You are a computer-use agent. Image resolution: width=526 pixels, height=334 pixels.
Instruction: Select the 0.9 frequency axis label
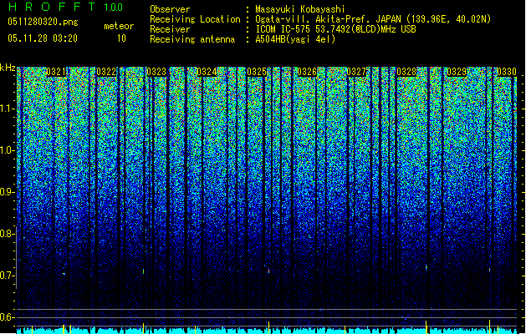(8, 192)
